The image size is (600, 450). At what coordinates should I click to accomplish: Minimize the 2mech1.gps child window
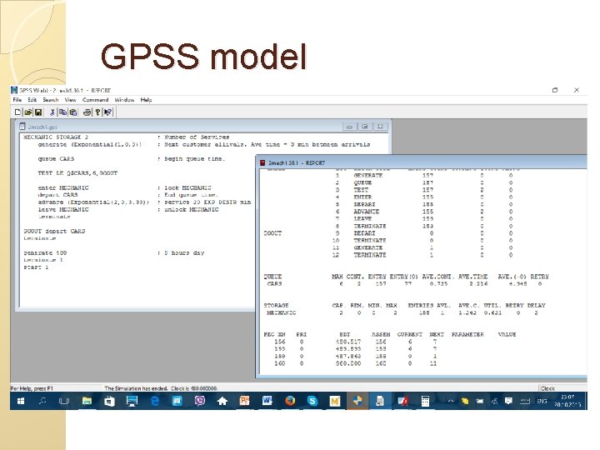[349, 127]
